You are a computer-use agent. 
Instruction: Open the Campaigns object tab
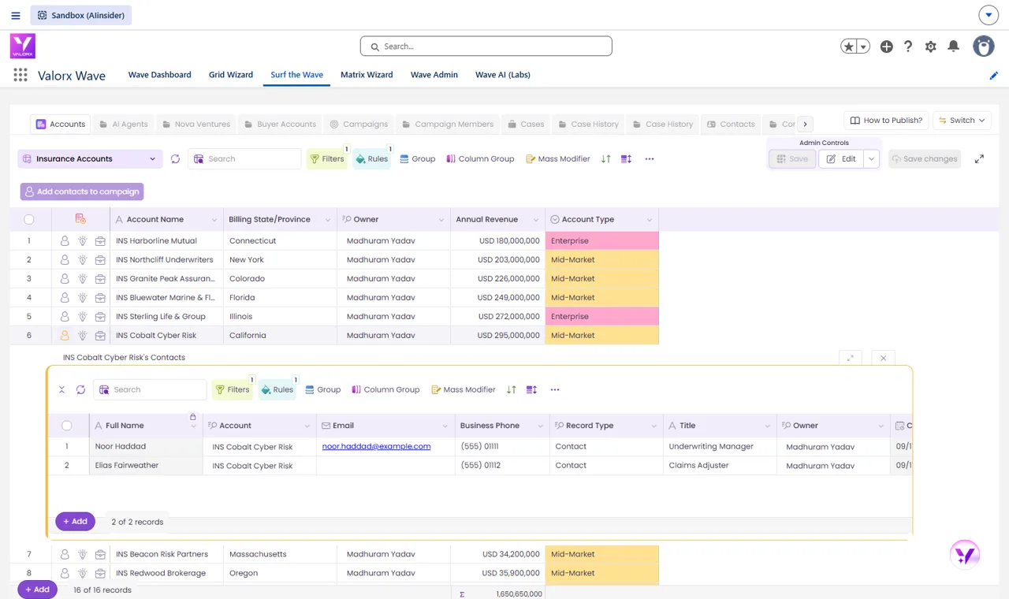pyautogui.click(x=359, y=125)
